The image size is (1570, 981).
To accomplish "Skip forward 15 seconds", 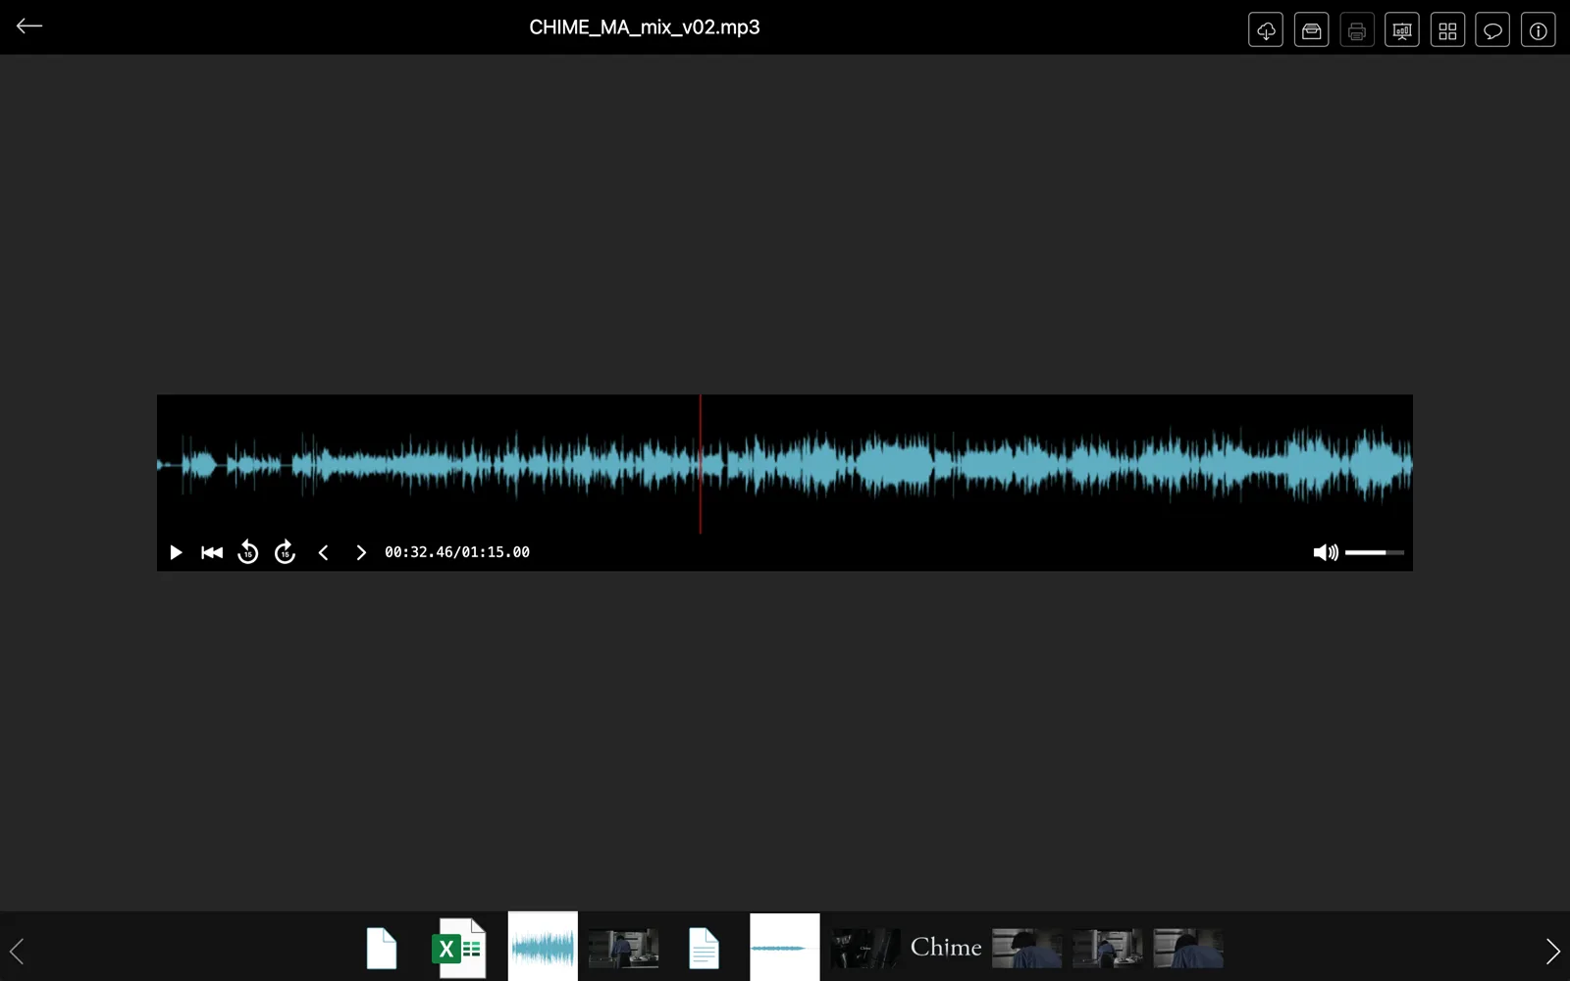I will pyautogui.click(x=285, y=552).
